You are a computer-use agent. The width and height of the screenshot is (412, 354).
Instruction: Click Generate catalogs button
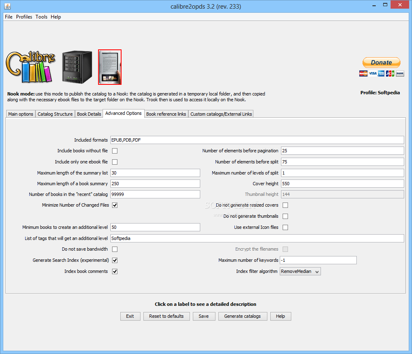tap(242, 316)
